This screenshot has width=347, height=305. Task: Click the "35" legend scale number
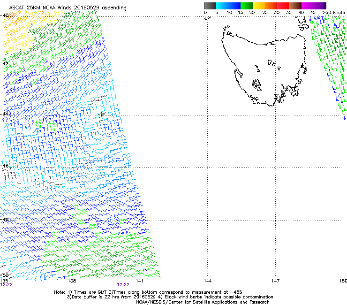289,13
